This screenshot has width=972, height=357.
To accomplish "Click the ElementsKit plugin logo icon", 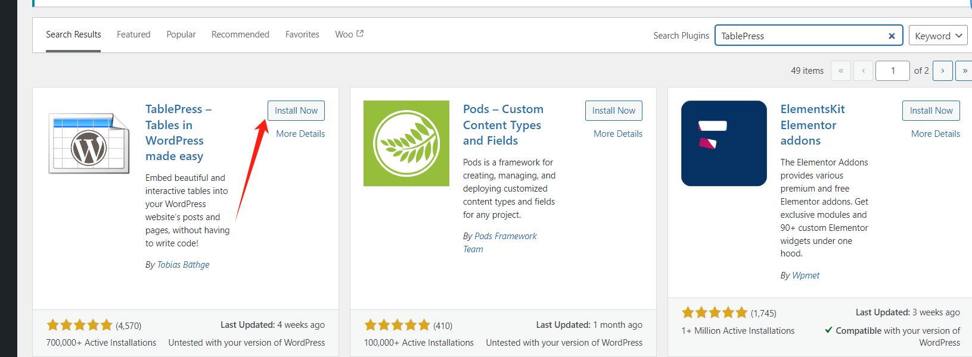I will click(x=723, y=143).
